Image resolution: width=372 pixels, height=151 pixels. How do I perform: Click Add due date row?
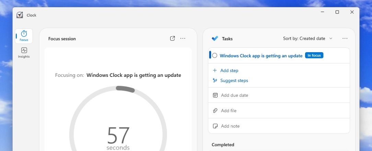(279, 95)
